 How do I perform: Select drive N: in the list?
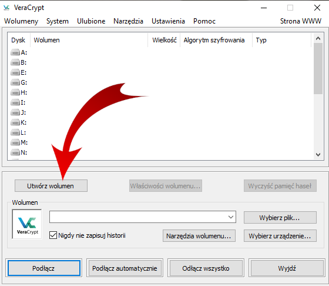point(19,152)
